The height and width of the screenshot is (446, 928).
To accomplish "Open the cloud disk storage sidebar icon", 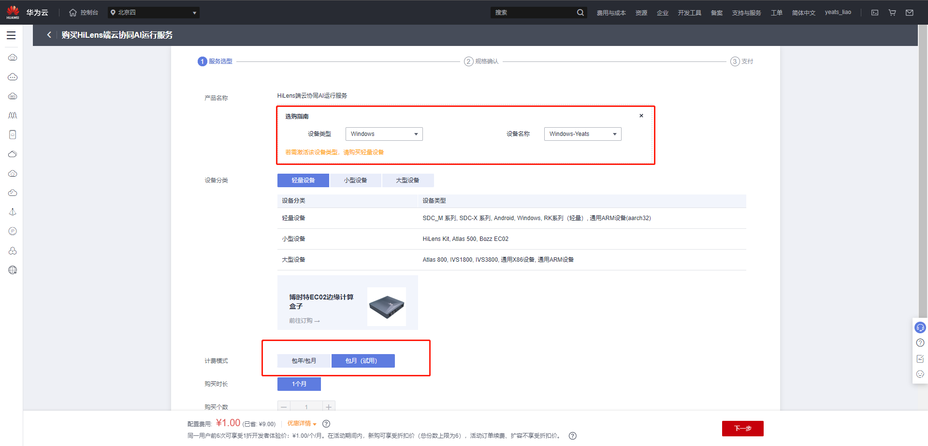I will (x=13, y=96).
